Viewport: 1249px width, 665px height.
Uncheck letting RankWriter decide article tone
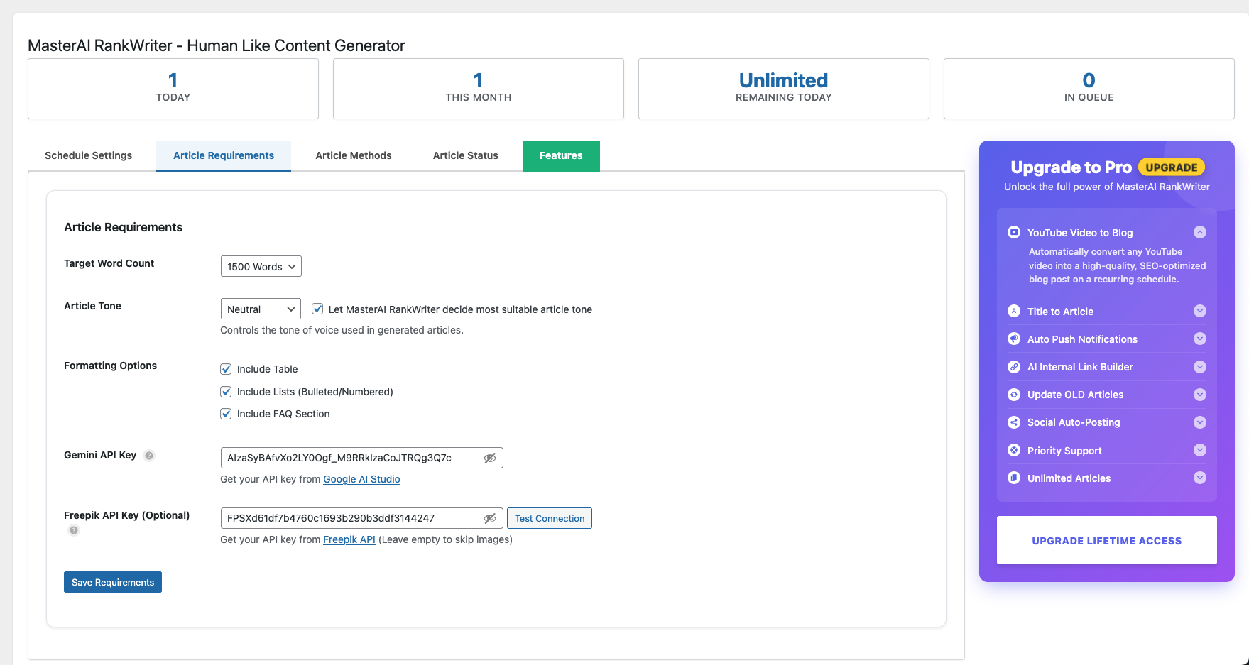[317, 309]
